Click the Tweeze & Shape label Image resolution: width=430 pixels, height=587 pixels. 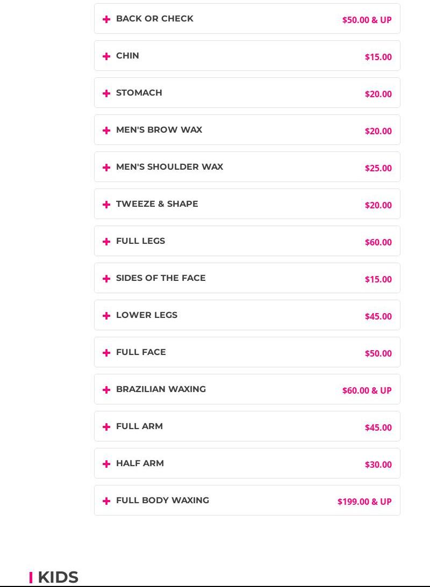pyautogui.click(x=157, y=204)
